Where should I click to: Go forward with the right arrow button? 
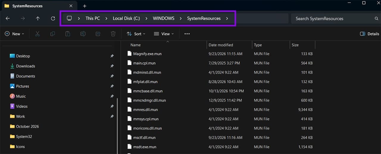23,18
